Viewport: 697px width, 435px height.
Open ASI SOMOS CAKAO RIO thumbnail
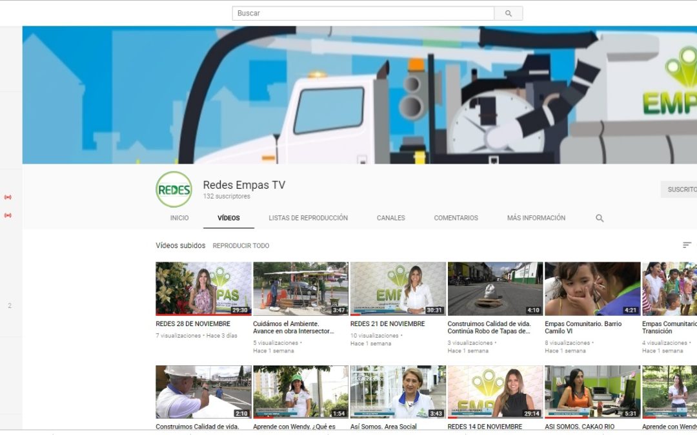pos(592,392)
